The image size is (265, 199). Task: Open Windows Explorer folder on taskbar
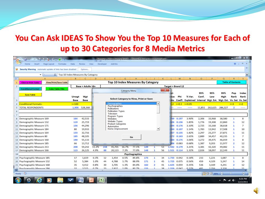(60, 180)
